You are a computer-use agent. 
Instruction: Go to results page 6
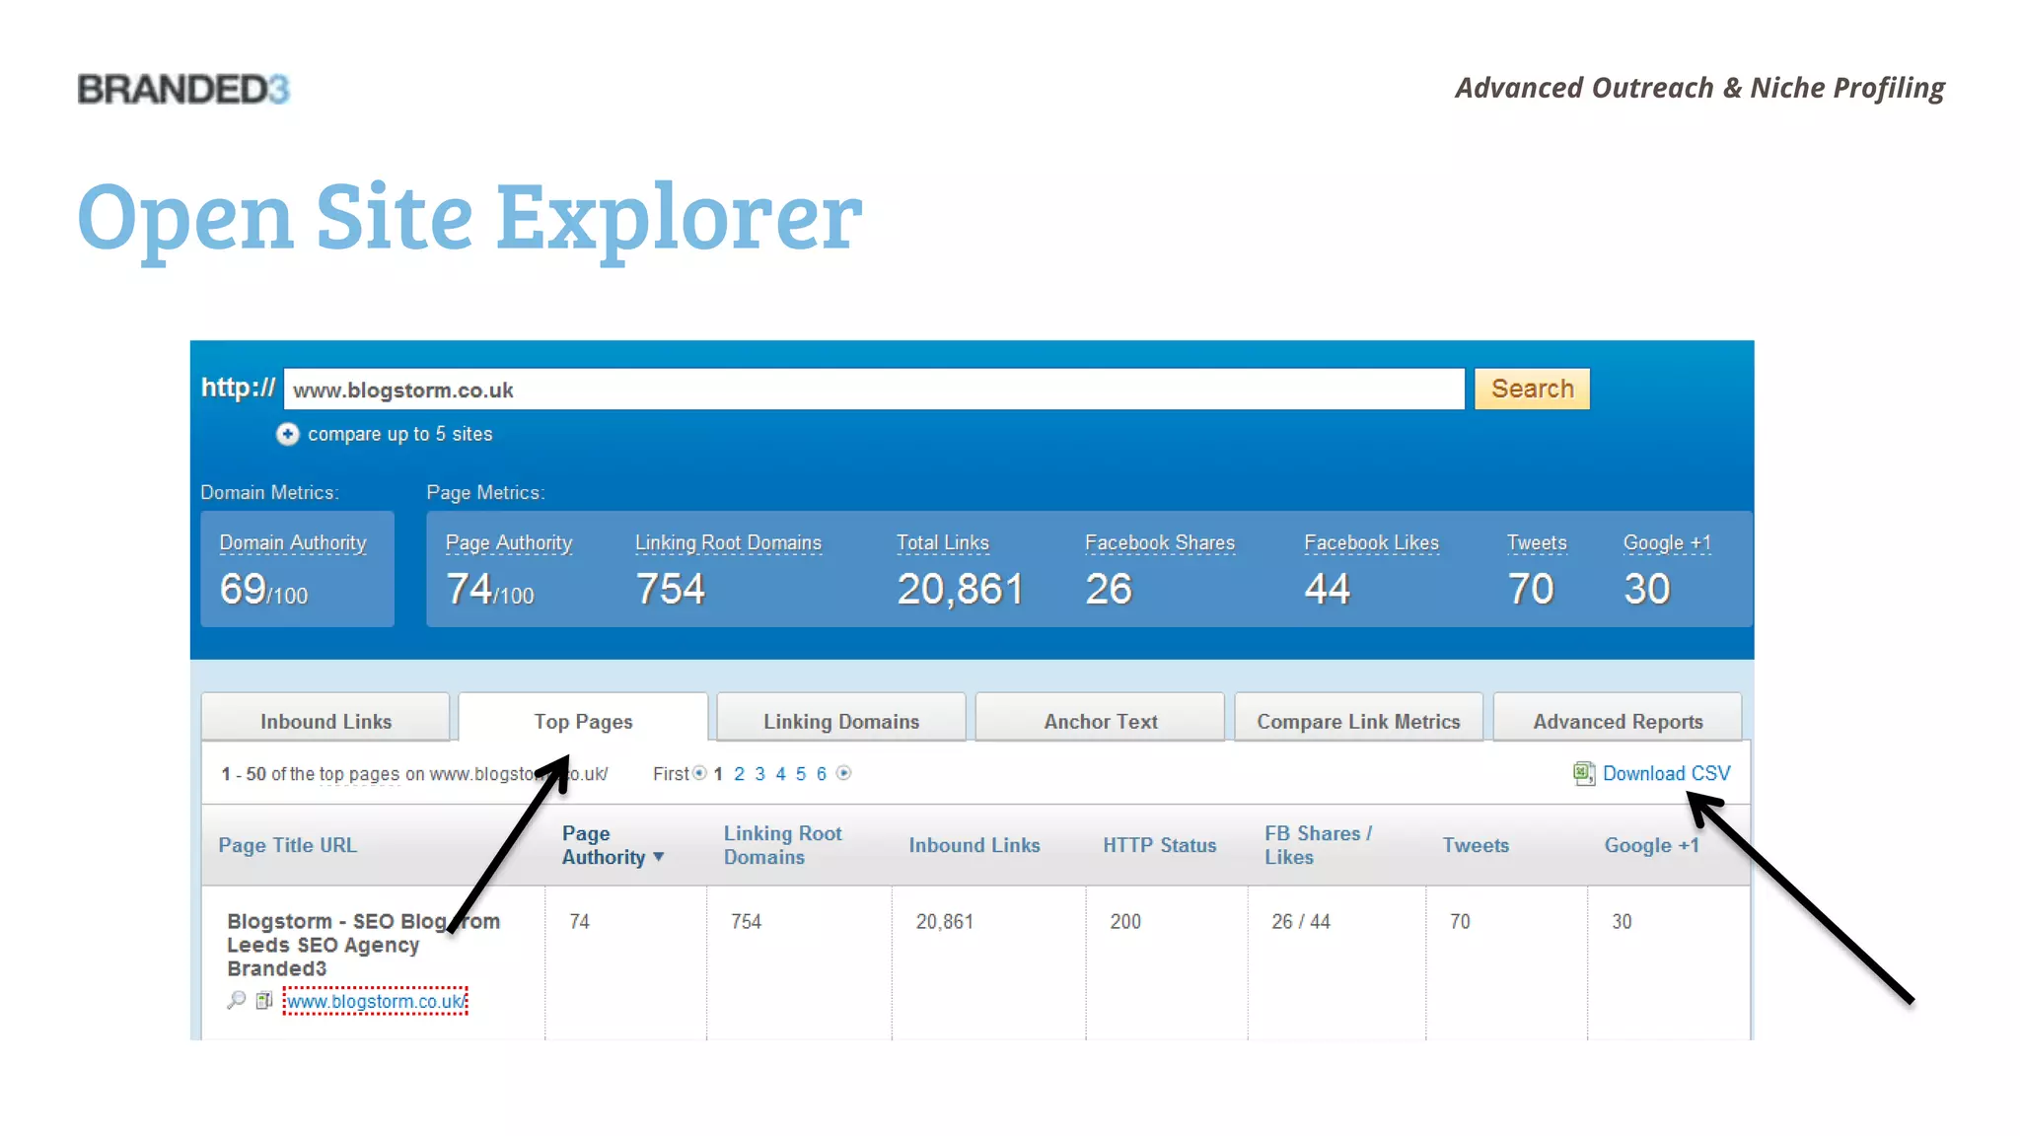click(x=821, y=774)
